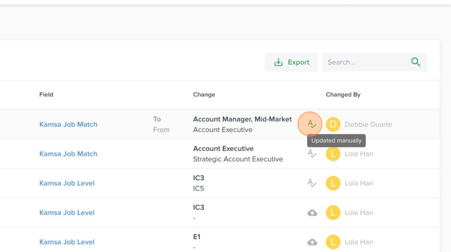The width and height of the screenshot is (451, 252).
Task: Click the Changed By column header
Action: (343, 94)
